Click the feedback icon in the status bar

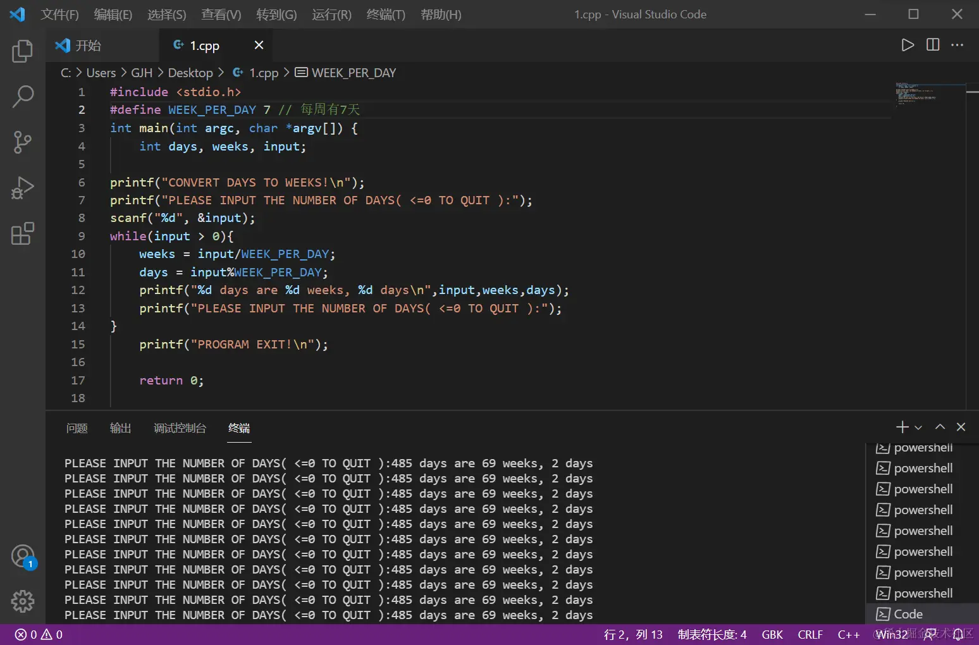930,634
